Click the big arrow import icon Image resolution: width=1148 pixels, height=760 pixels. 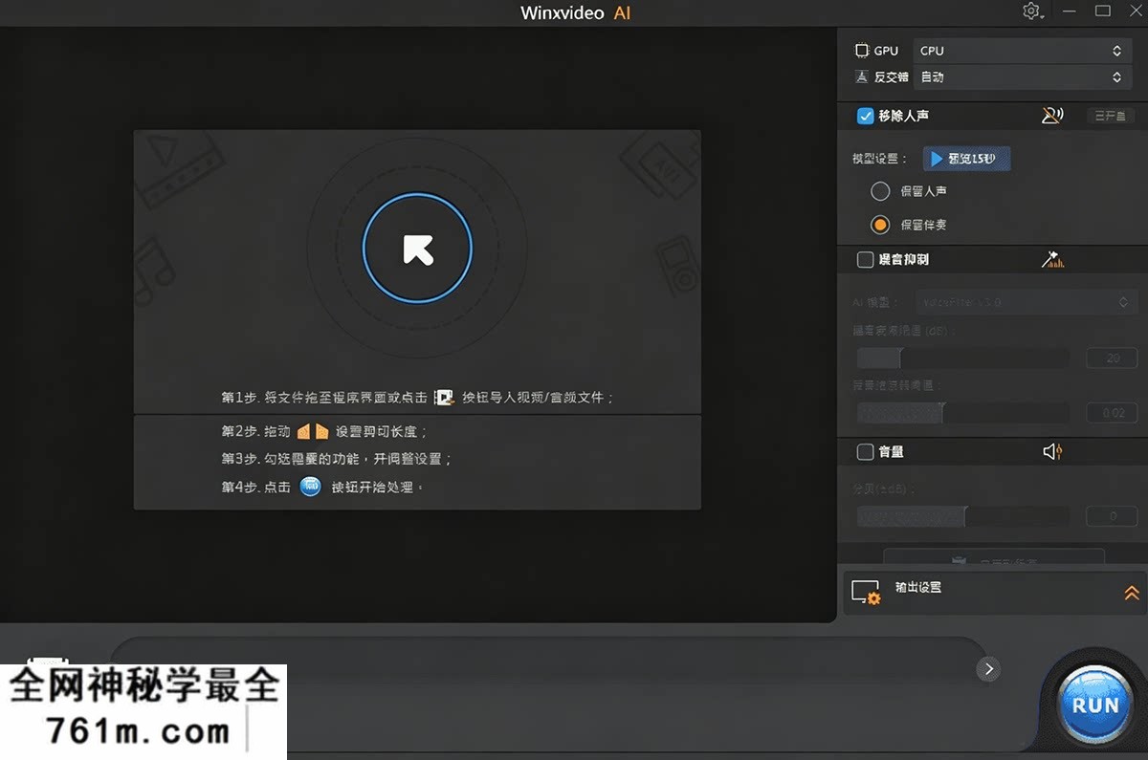[417, 249]
